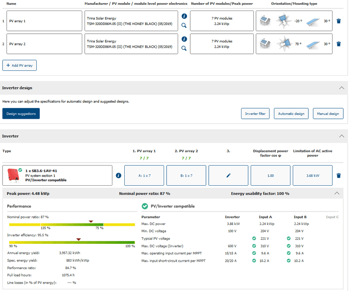Collapse the Inverter section chevron
This screenshot has width=350, height=291.
(342, 136)
